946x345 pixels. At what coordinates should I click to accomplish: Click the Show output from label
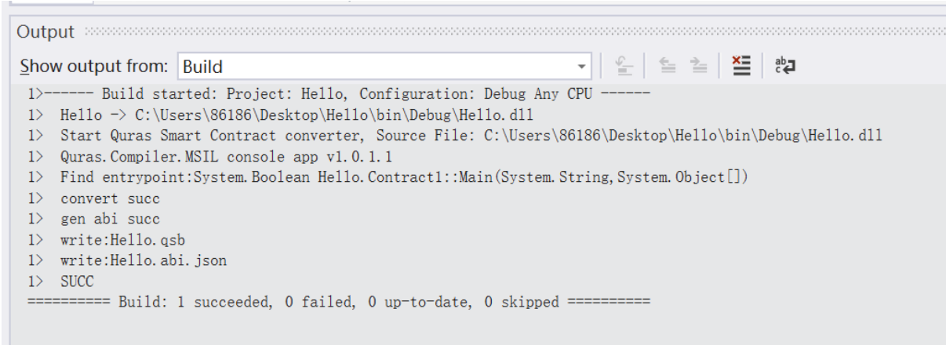(x=94, y=67)
